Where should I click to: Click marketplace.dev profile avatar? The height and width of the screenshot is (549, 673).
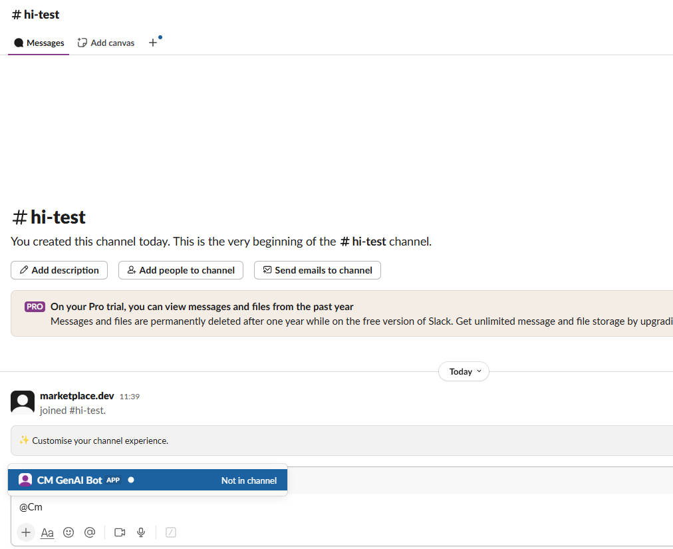[23, 403]
